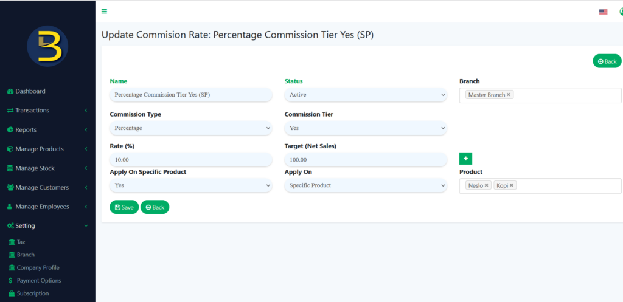
Task: Click the Rate (%) input field
Action: 190,159
